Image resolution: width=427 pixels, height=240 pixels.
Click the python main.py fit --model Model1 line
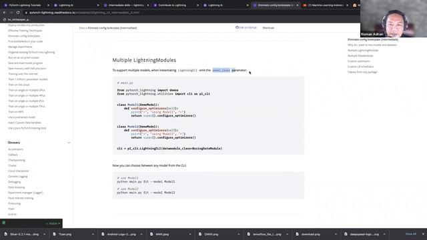(x=146, y=181)
